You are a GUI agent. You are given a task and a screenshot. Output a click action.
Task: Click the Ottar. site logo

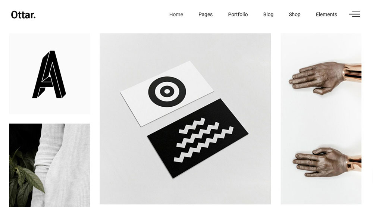point(23,15)
